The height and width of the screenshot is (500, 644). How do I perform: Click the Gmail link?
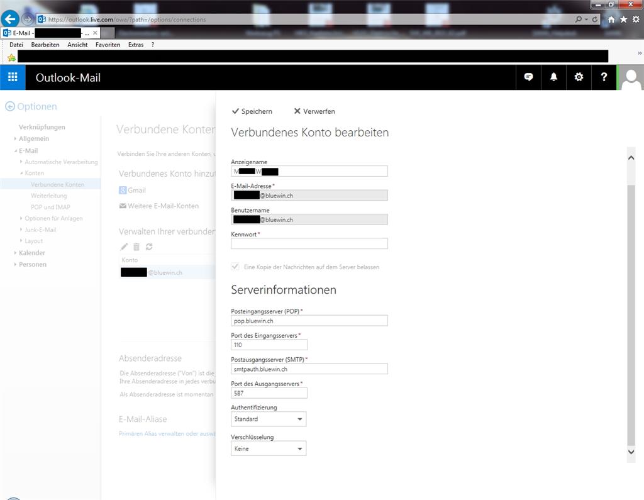(136, 190)
